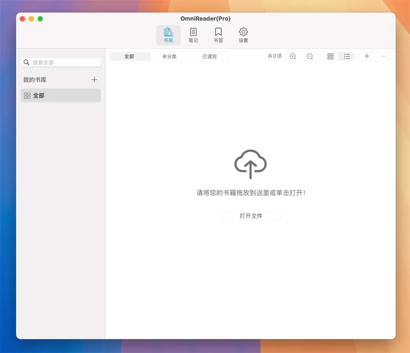The height and width of the screenshot is (353, 410).
Task: Click the zoom in magnifier icon
Action: click(293, 57)
